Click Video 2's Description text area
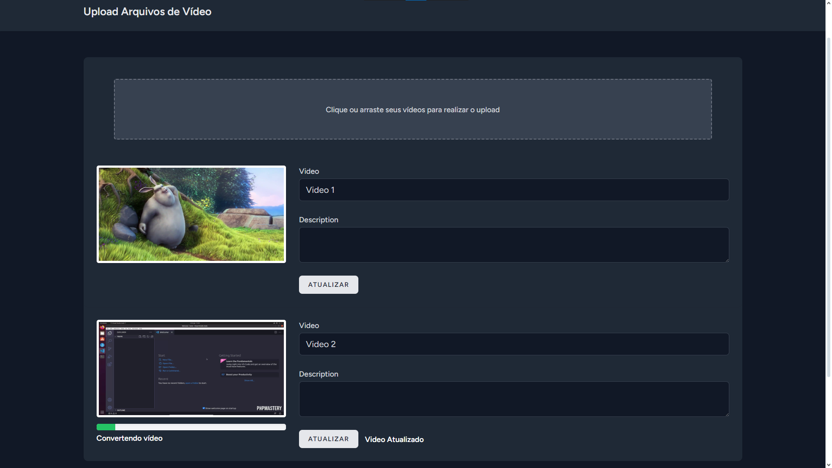832x468 pixels. point(513,399)
